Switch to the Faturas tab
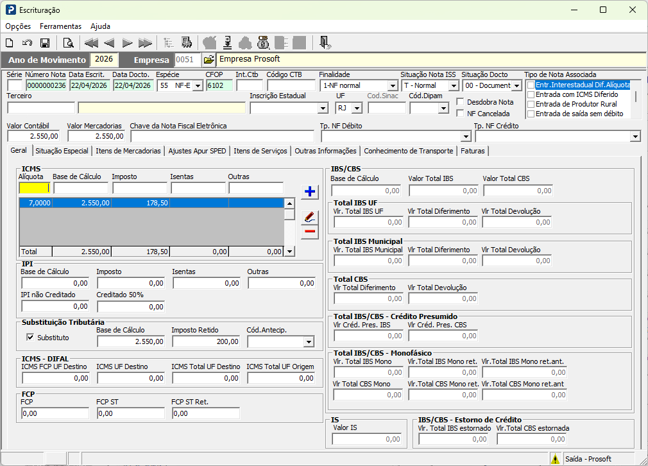 [473, 151]
